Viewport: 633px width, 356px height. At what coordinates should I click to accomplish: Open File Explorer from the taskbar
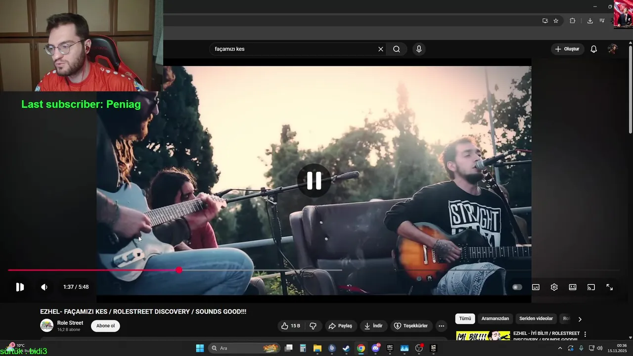click(x=317, y=348)
